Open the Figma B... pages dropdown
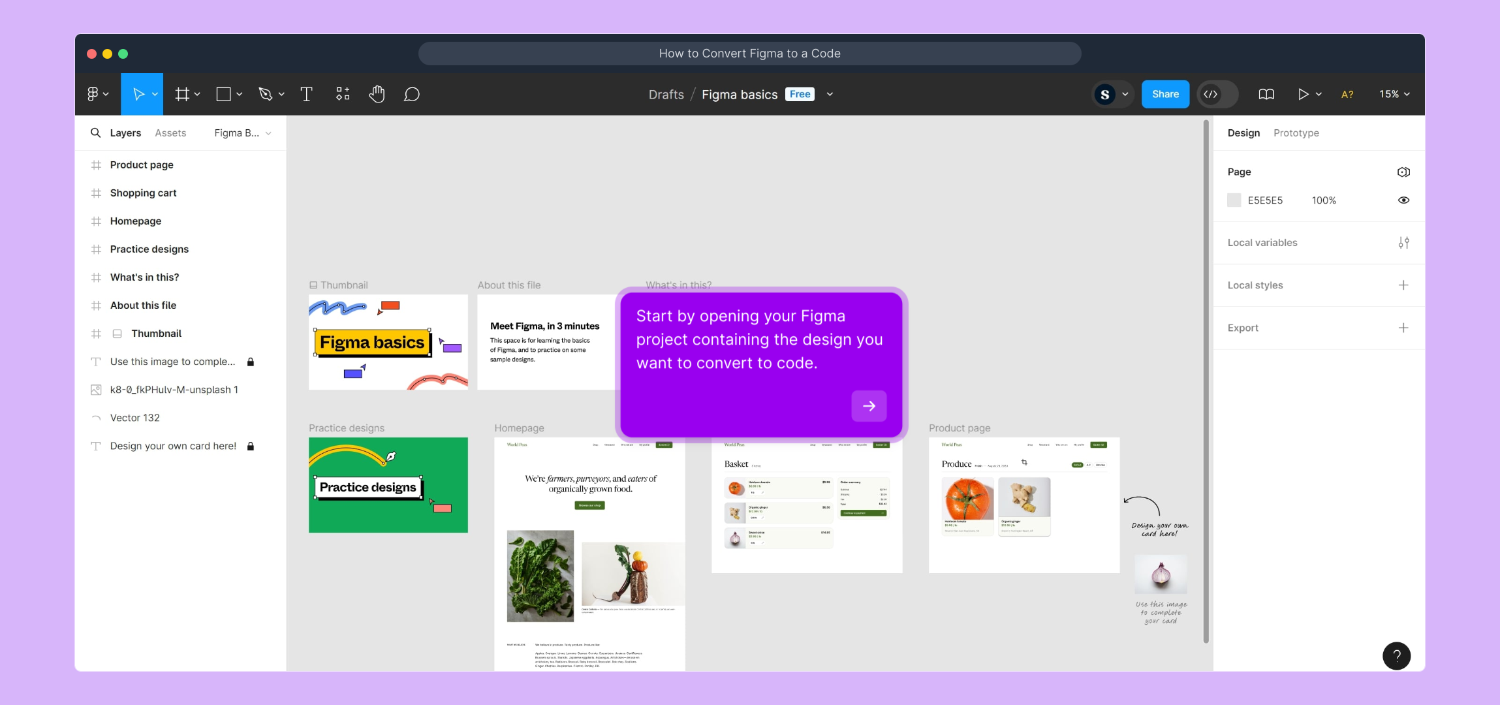 [x=242, y=133]
